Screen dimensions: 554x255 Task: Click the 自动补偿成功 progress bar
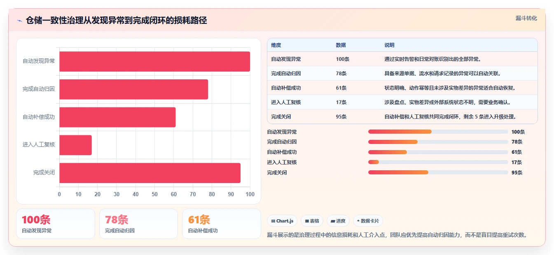(438, 152)
